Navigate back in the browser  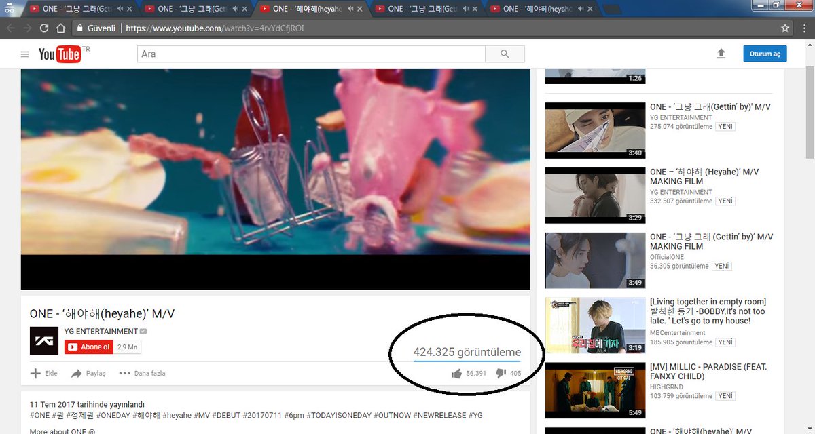(10, 28)
